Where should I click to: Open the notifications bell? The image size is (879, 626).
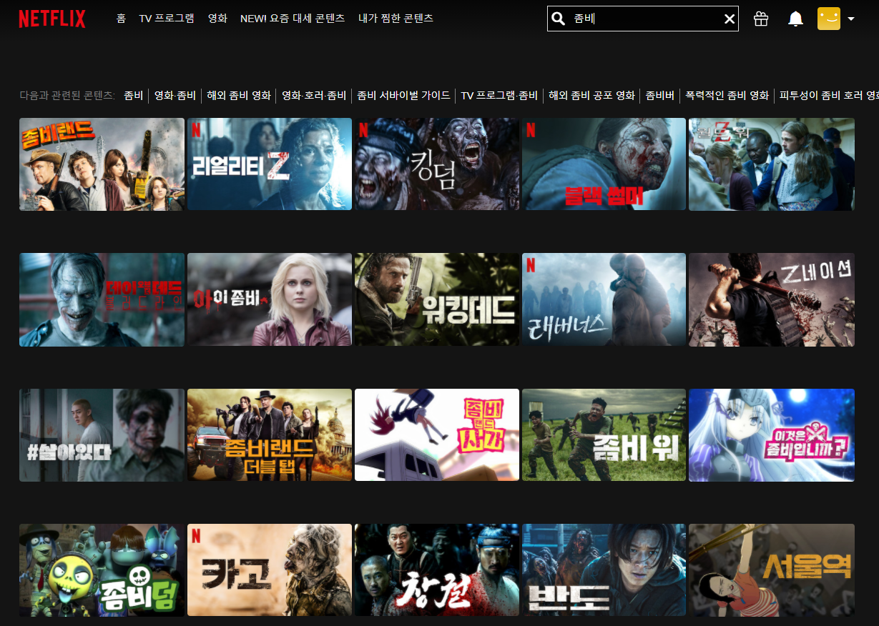click(x=795, y=19)
